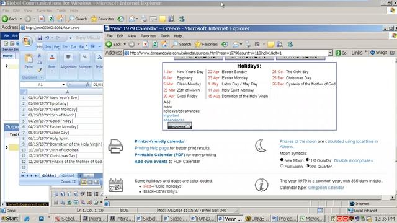Open the Calendar address bar dropdown
This screenshot has height=223, width=397.
[330, 53]
